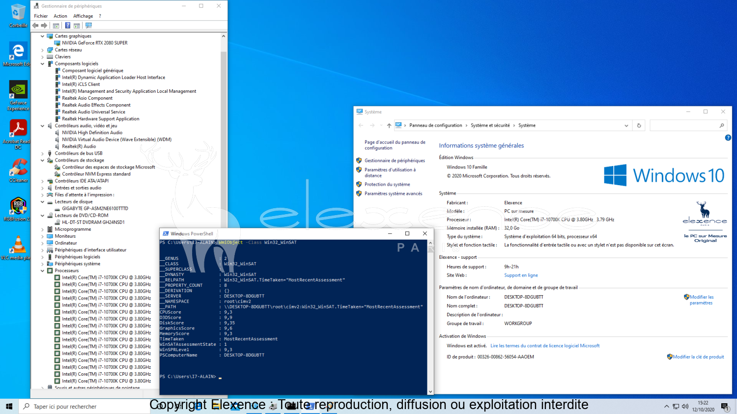
Task: Open the blue help button in Système window
Action: click(x=728, y=138)
